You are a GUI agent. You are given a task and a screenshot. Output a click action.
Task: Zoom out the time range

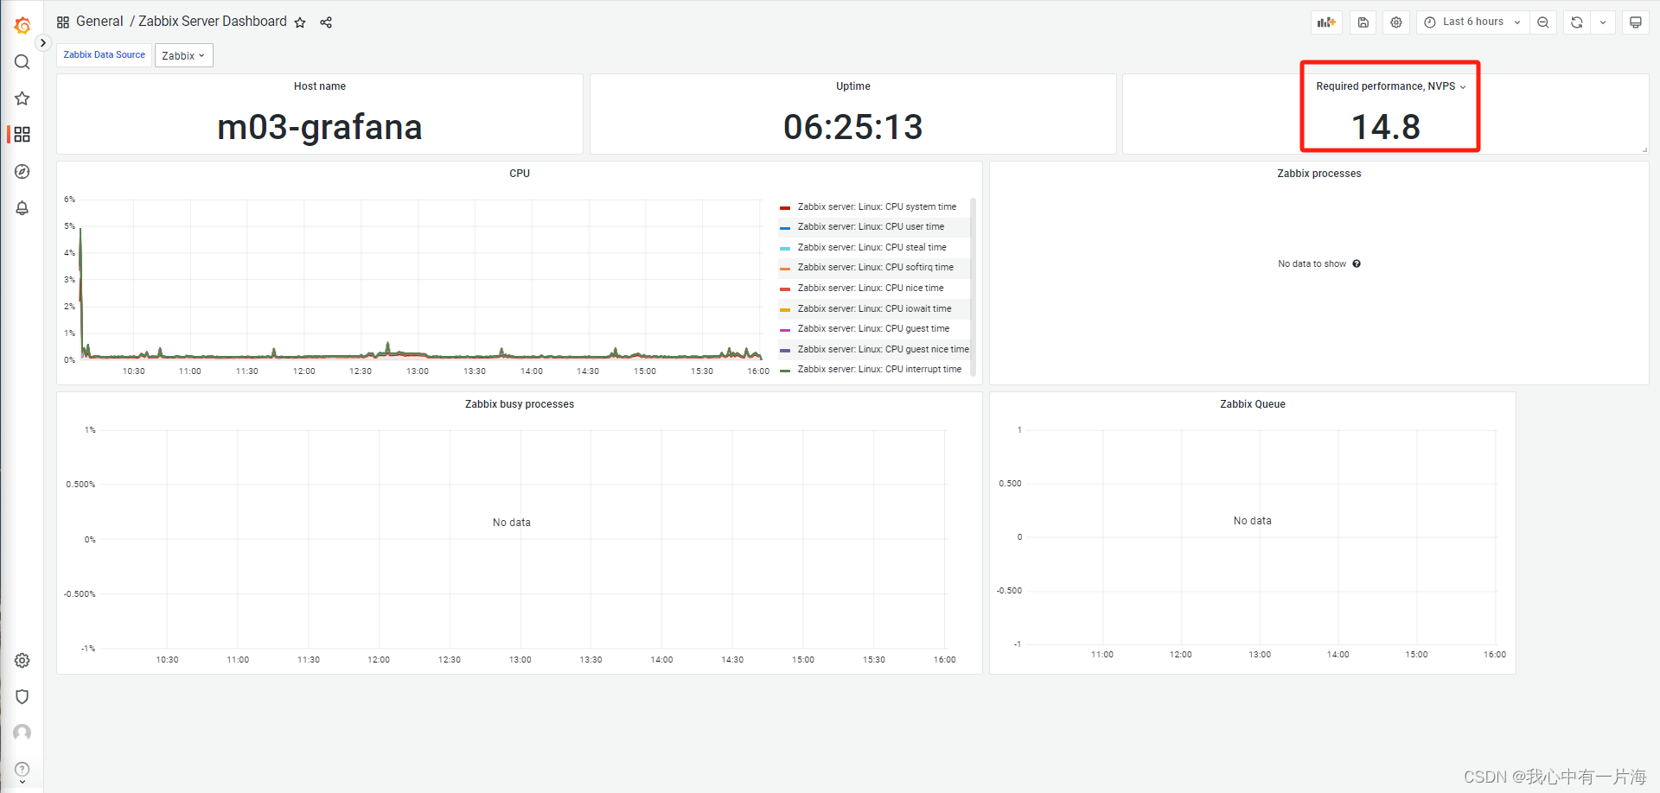[1543, 22]
